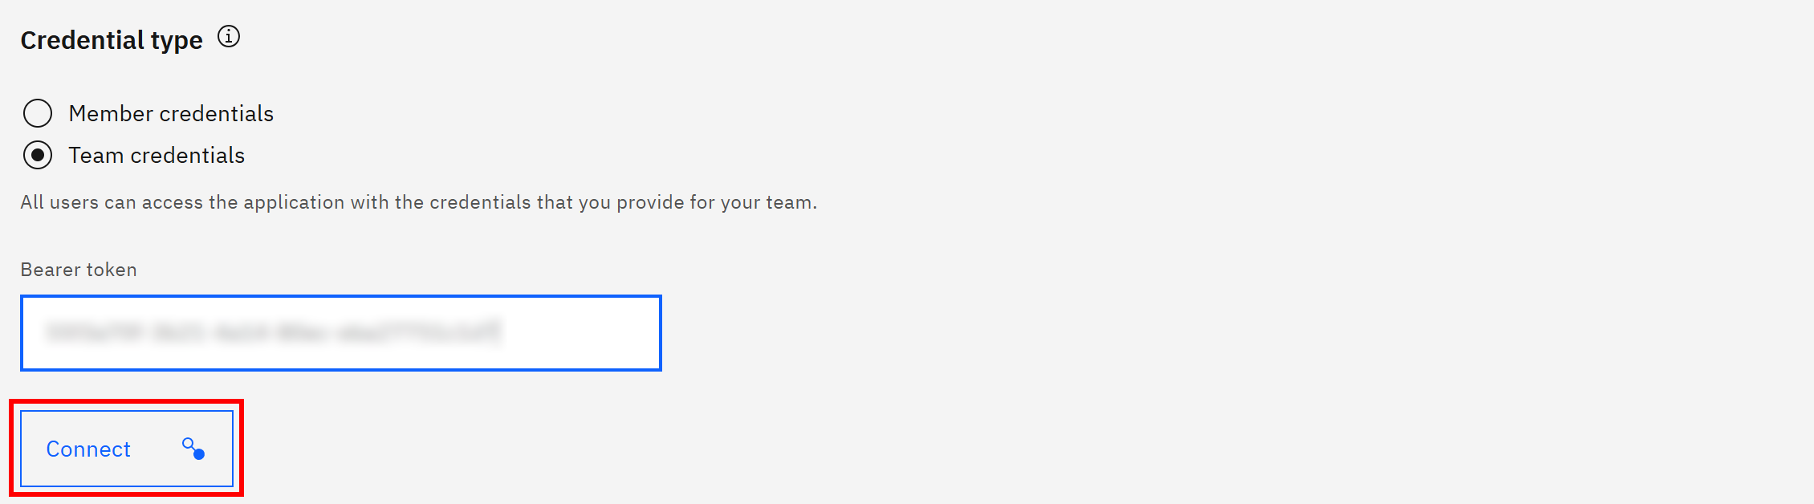This screenshot has width=1814, height=504.
Task: Select the Team credentials radio button
Action: [37, 156]
